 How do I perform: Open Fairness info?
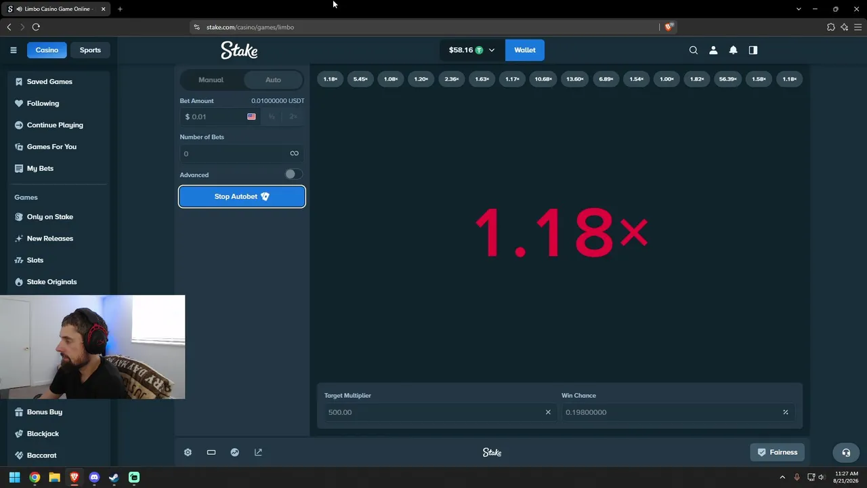tap(778, 452)
